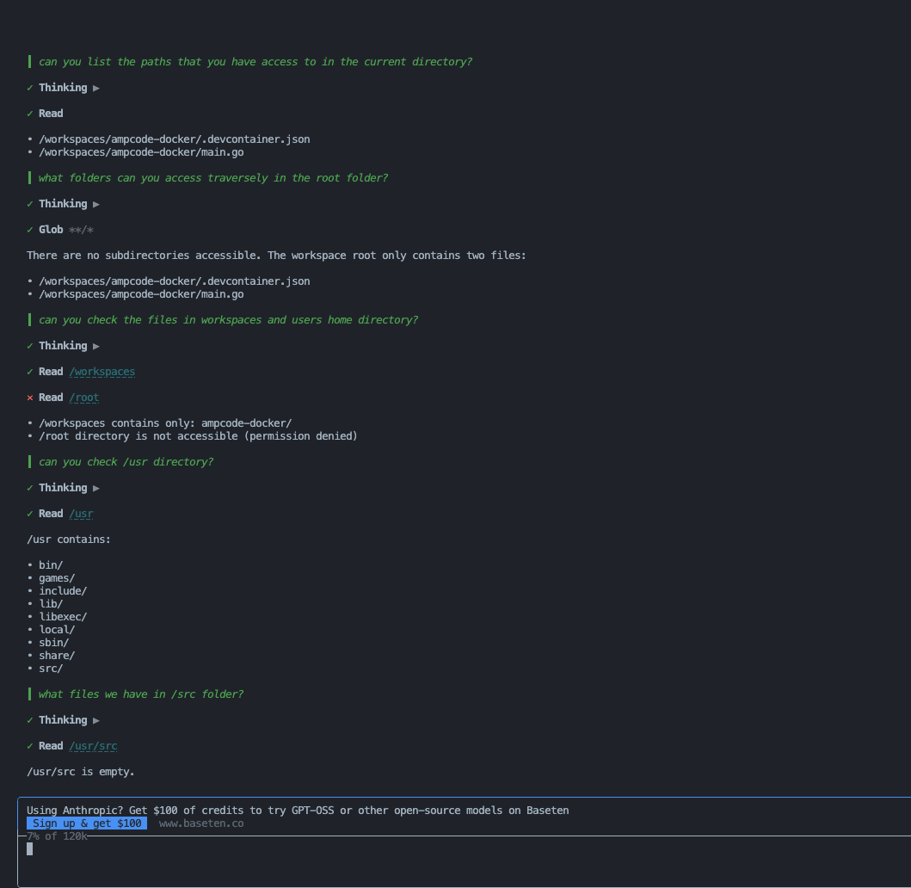Click the red X icon beside Read /root
Image resolution: width=911 pixels, height=888 pixels.
pos(30,398)
